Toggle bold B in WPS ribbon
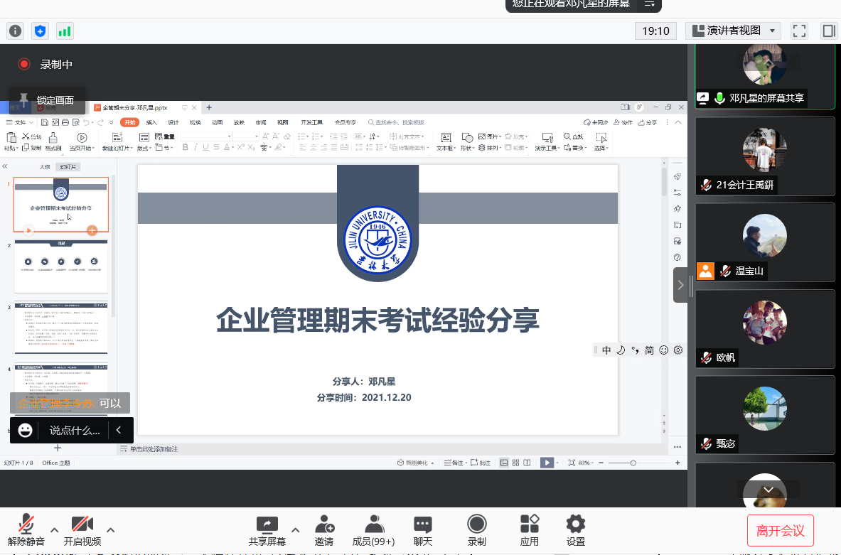841x555 pixels. tap(185, 147)
